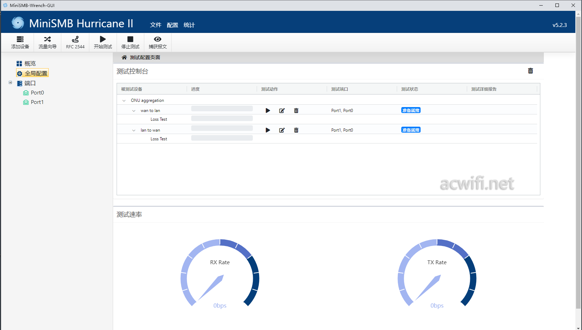Click the MiniSMB Hurricane logo icon
This screenshot has width=582, height=330.
coord(18,23)
